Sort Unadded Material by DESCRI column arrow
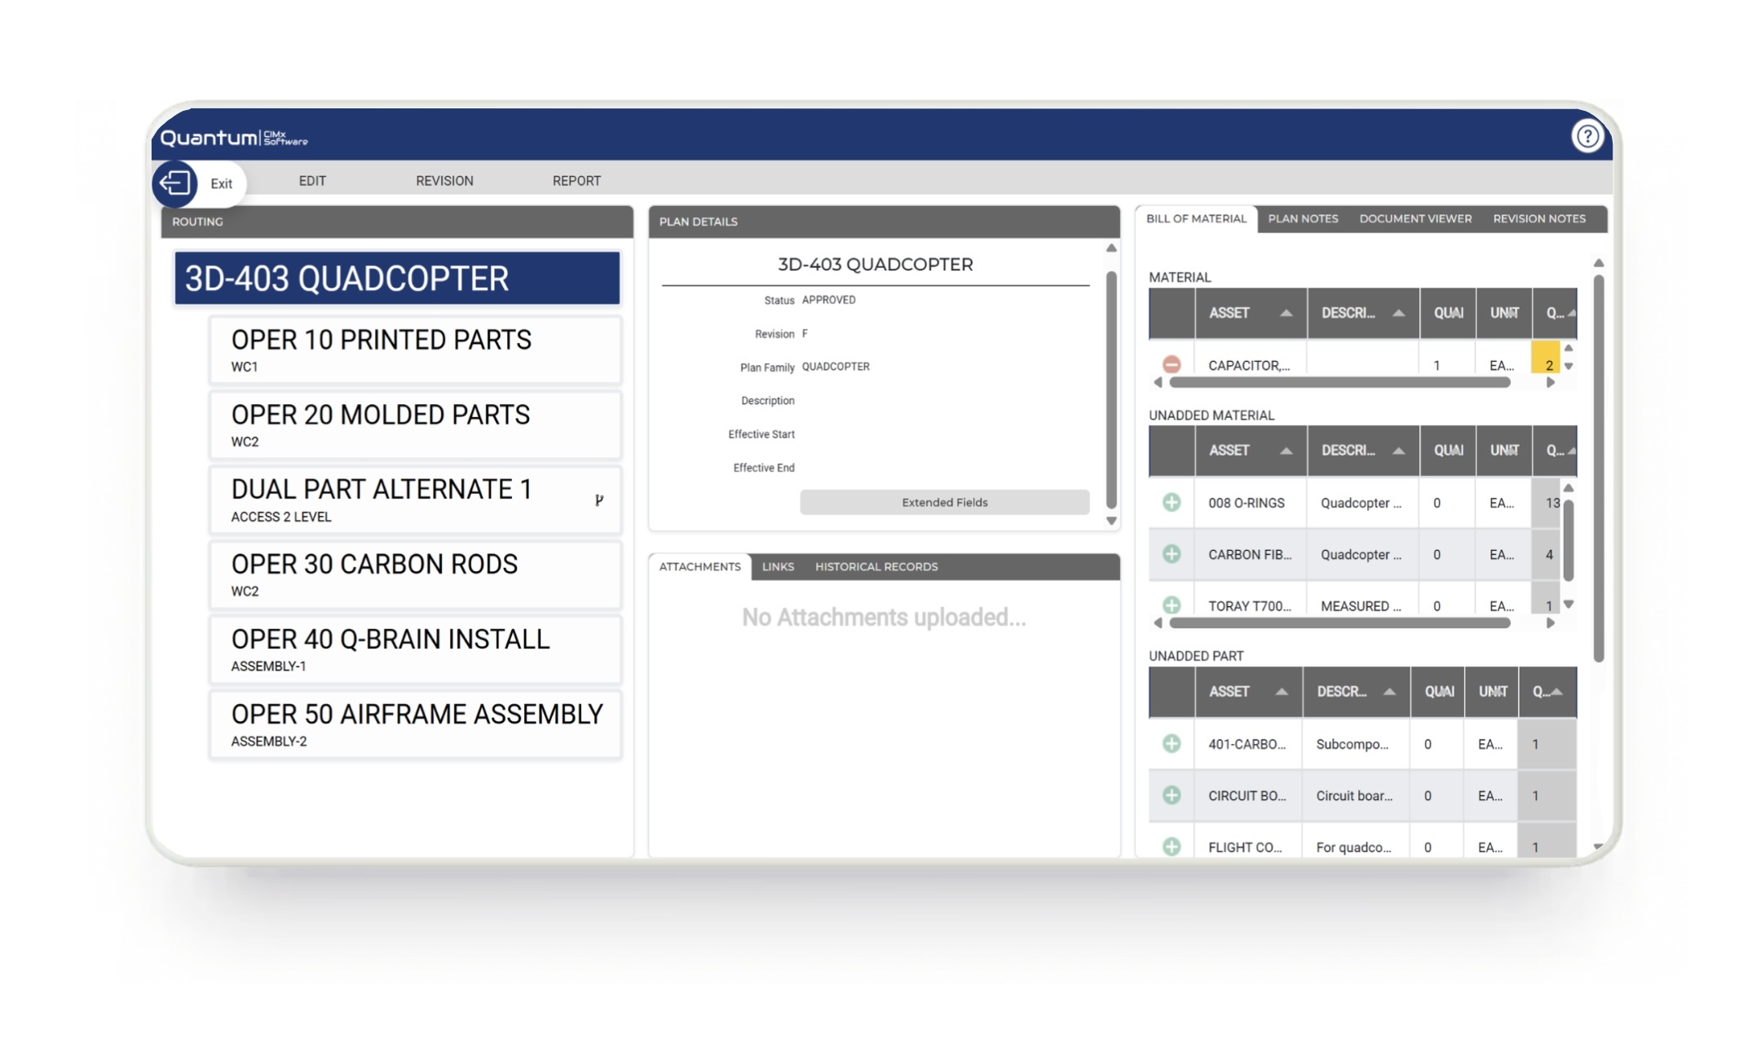 (1398, 451)
